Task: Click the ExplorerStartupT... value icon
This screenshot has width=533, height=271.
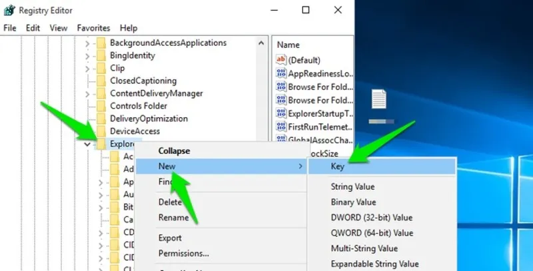Action: pyautogui.click(x=281, y=113)
